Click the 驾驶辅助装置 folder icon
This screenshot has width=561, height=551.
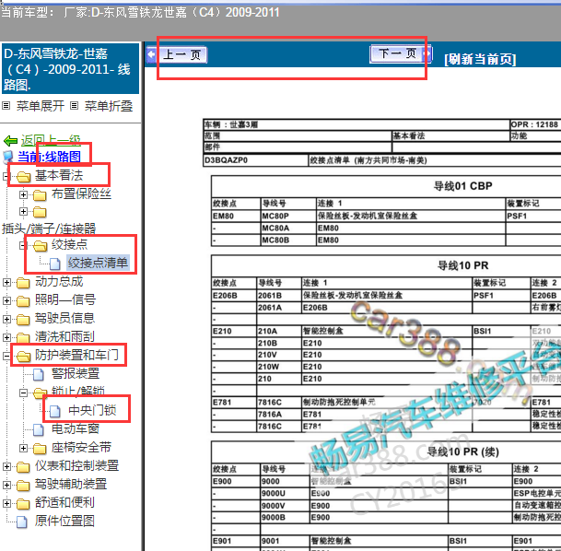(x=23, y=486)
